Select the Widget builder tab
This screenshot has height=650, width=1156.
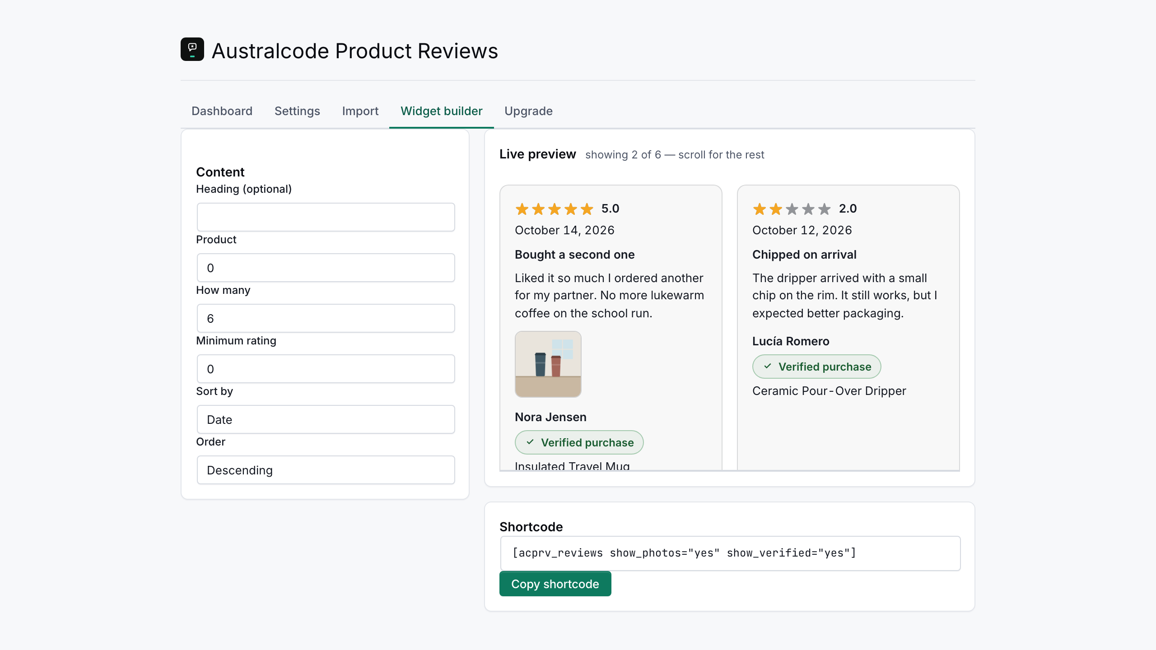point(441,111)
